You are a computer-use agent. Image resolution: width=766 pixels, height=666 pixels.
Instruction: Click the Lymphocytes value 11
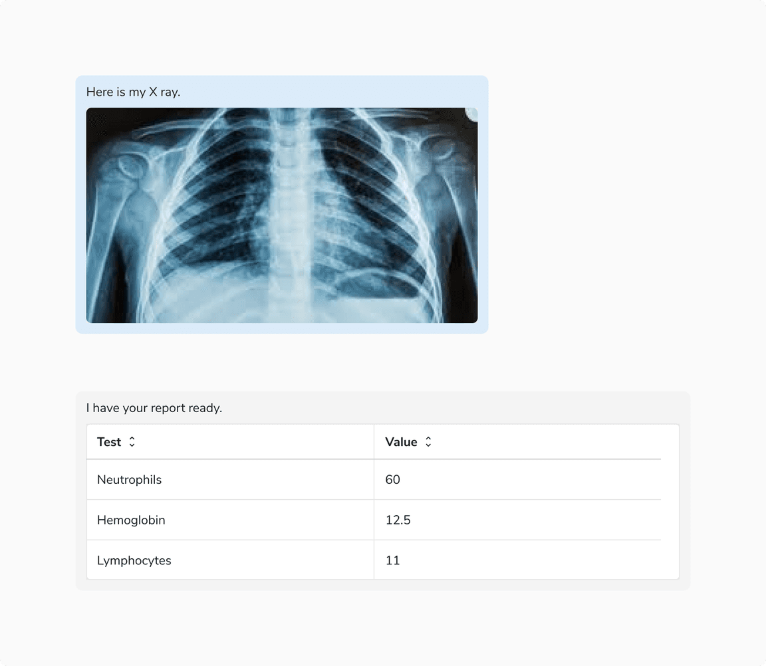click(393, 561)
